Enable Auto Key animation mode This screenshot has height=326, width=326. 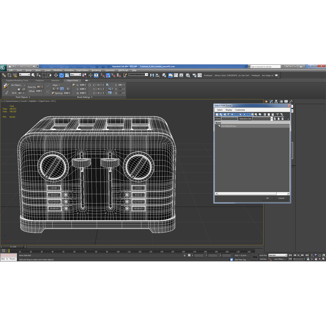coord(263,255)
